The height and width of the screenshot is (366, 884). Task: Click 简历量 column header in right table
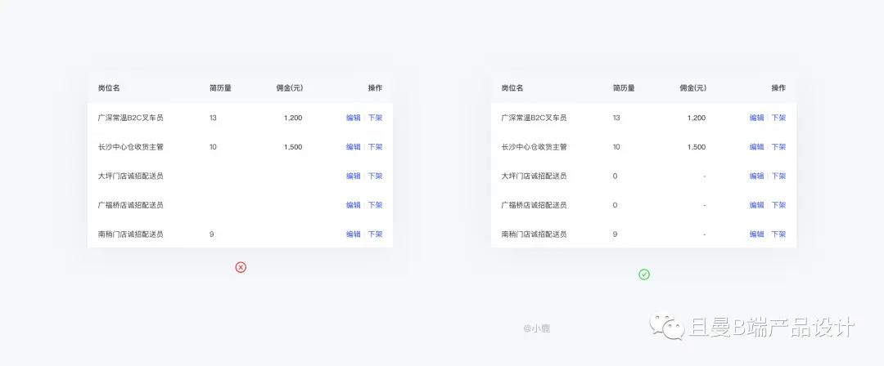pyautogui.click(x=624, y=88)
